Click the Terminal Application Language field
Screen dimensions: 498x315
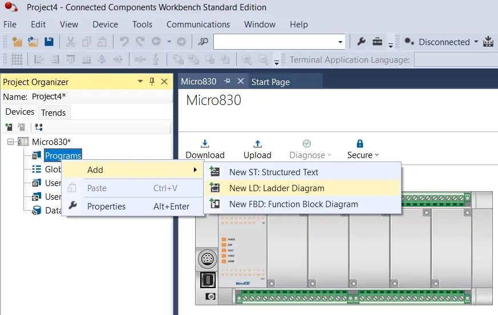456,60
